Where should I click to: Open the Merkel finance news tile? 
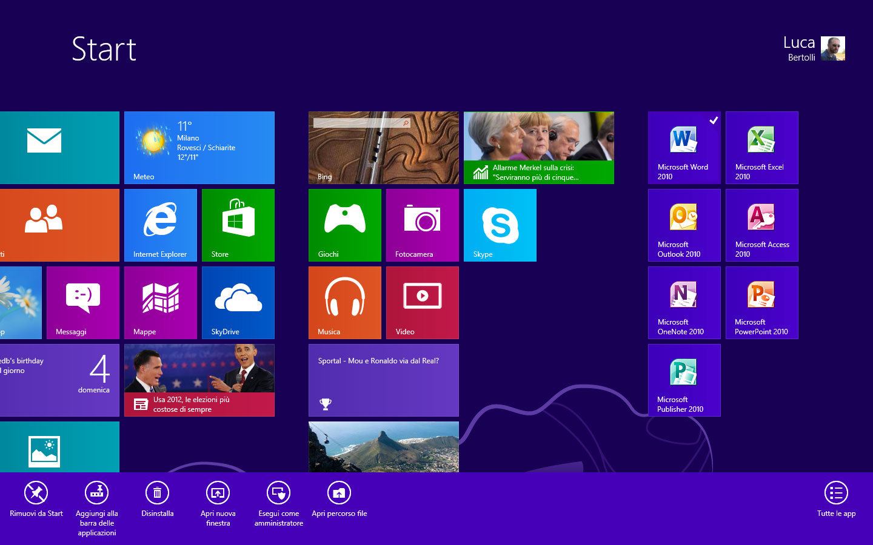(539, 148)
